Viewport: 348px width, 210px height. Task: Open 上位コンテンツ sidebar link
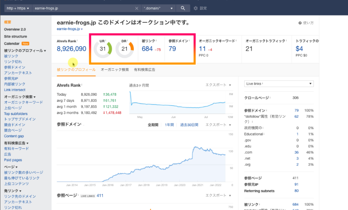[16, 184]
